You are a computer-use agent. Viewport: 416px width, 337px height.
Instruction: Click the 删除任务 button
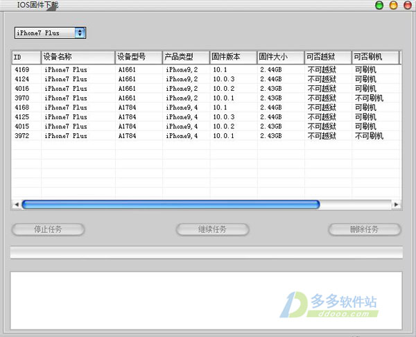tap(365, 230)
